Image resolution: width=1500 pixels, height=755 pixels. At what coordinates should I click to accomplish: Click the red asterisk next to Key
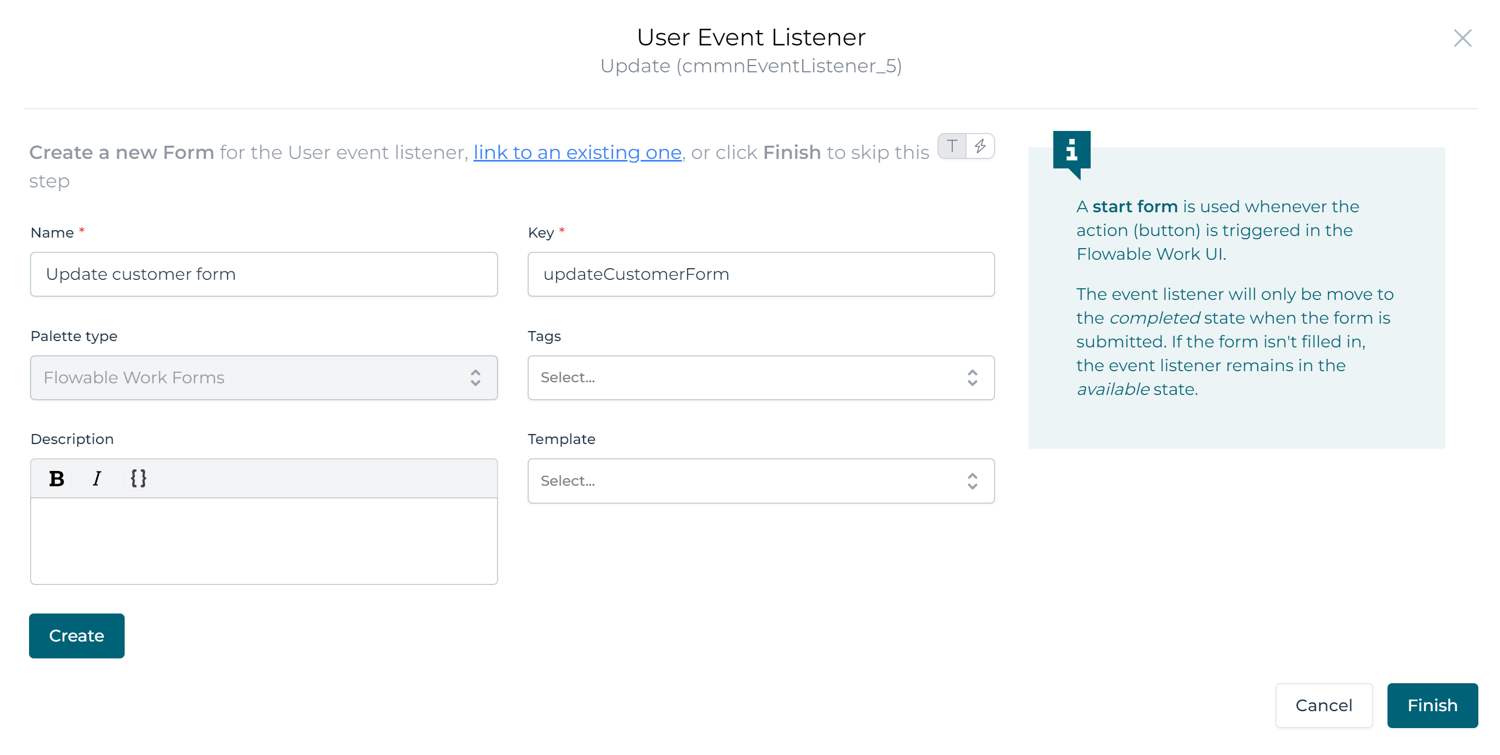[561, 231]
